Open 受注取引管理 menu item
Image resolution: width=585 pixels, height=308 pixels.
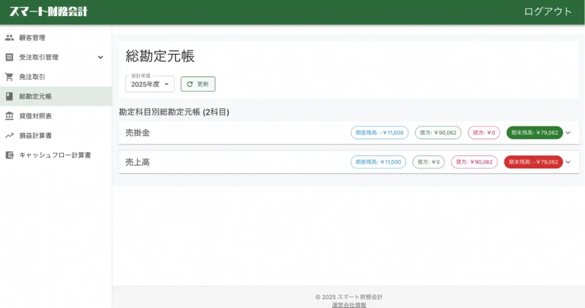tap(56, 58)
